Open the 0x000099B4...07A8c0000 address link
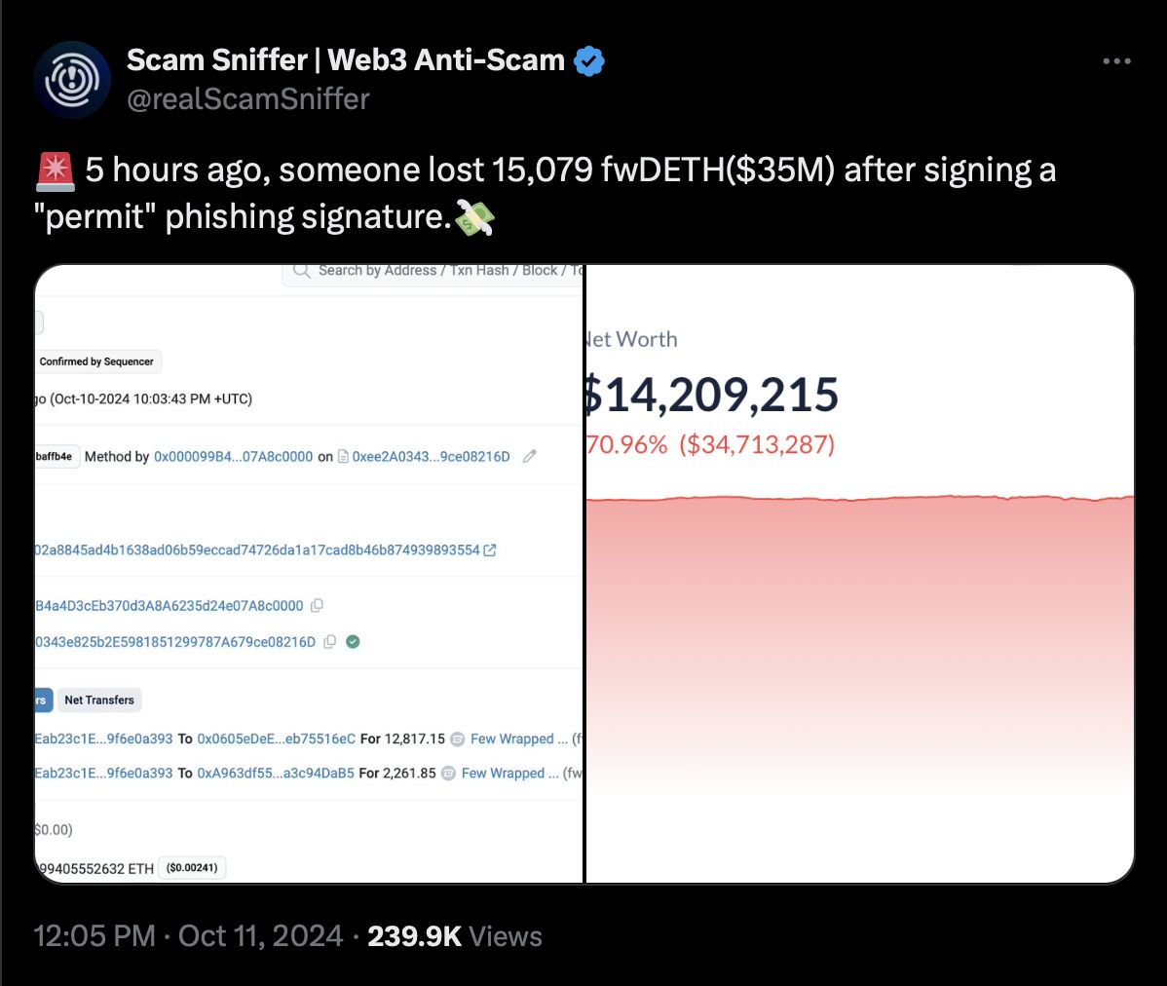1167x986 pixels. (233, 456)
